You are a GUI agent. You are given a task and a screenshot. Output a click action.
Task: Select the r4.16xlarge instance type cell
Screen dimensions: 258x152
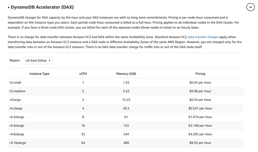[x=18, y=143]
